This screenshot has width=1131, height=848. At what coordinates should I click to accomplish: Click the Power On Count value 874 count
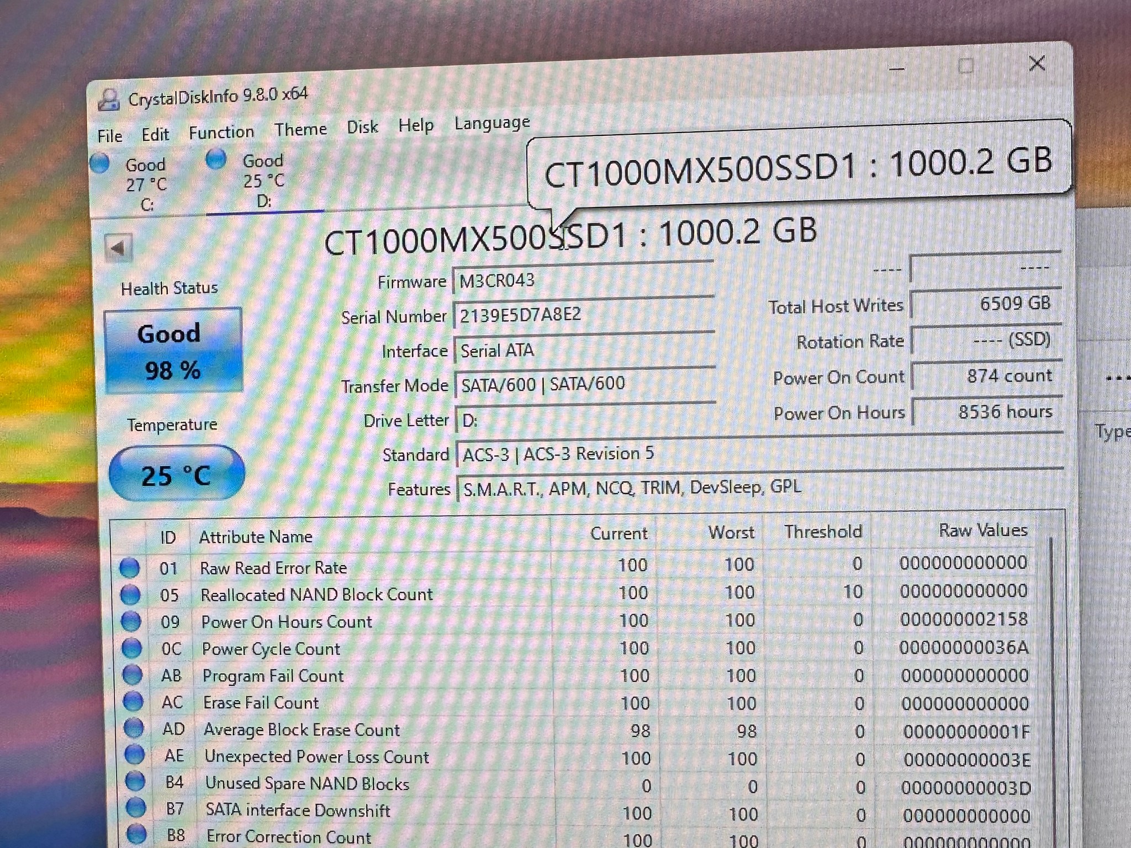tap(987, 377)
